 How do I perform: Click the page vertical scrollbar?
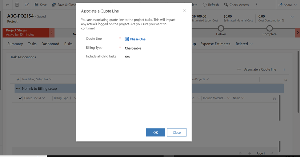click(298, 82)
